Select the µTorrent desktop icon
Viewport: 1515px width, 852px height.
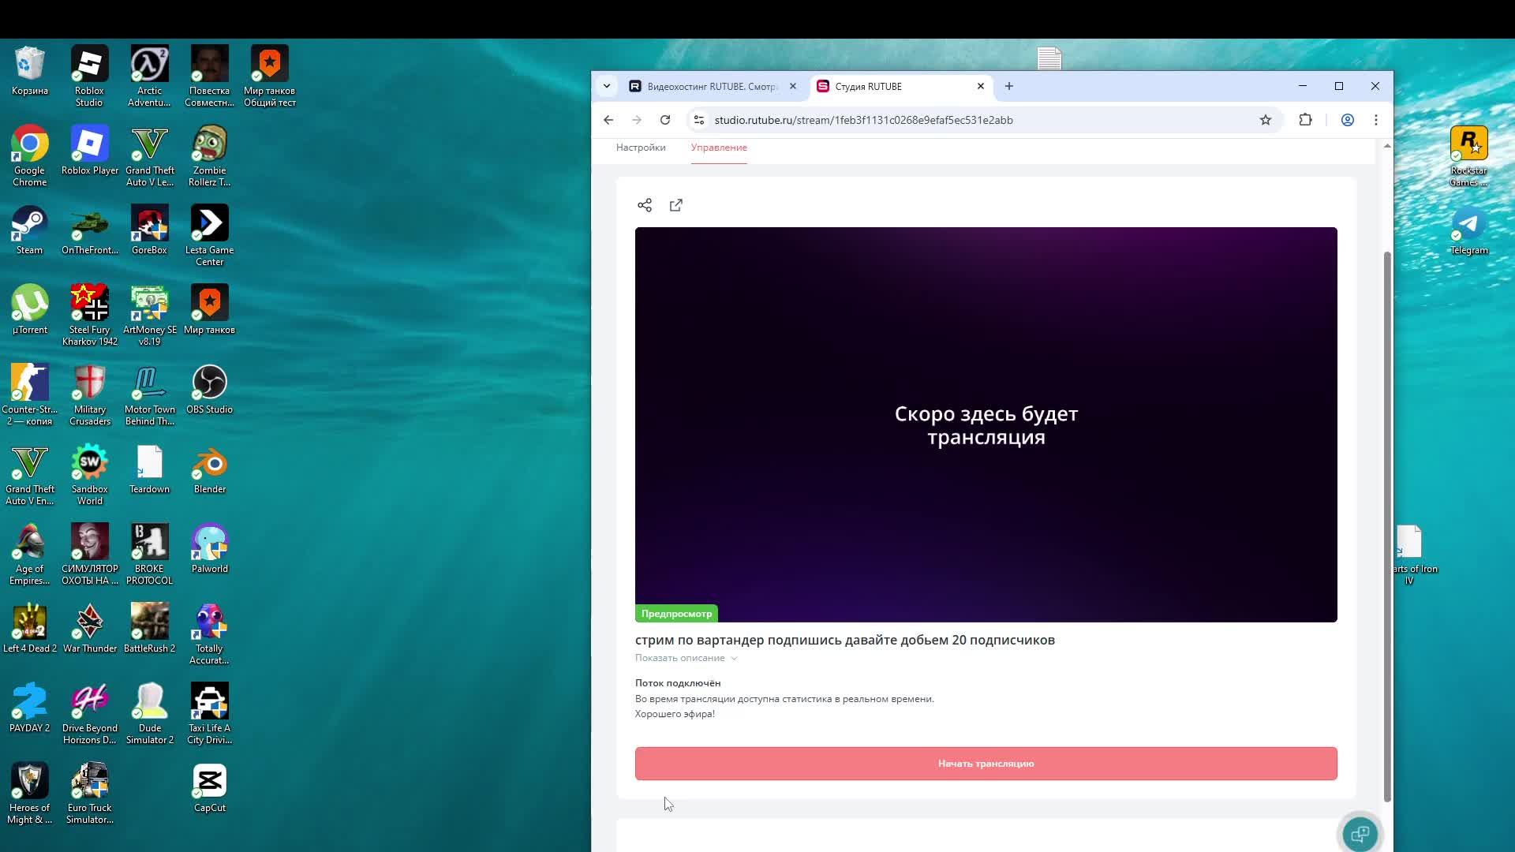coord(29,311)
